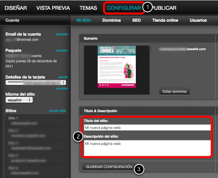Expand the card details dropdown
218x178 pixels.
36,83
